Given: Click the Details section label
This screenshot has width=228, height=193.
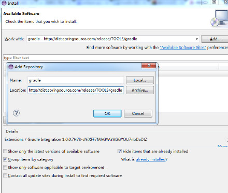Looking at the screenshot, I should (12, 131).
